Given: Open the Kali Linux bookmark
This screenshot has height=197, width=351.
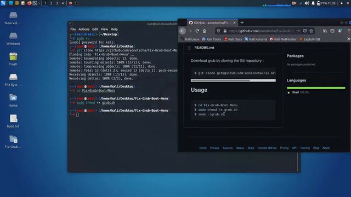Looking at the screenshot, I should coord(190,39).
